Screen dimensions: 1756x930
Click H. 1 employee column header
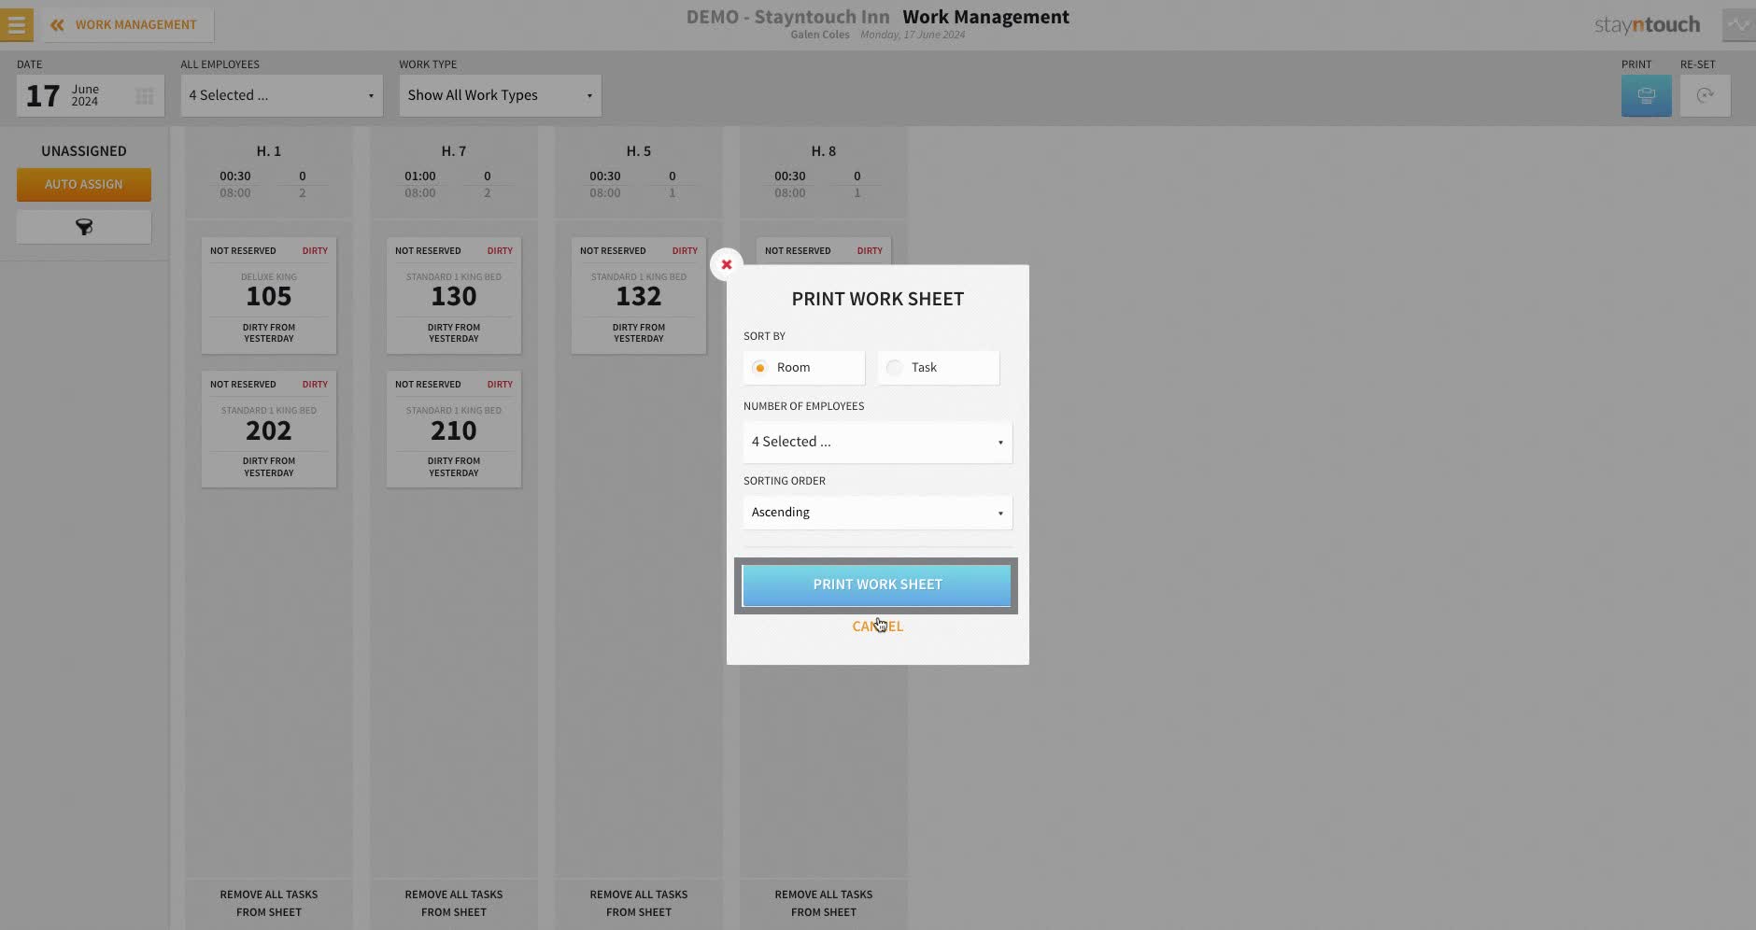[269, 151]
